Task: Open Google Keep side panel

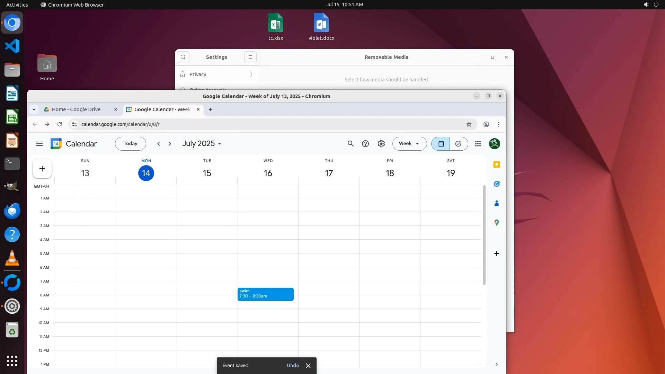Action: point(496,165)
